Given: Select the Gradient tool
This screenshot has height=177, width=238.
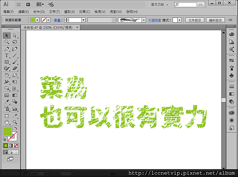Looking at the screenshot, I should (15, 95).
